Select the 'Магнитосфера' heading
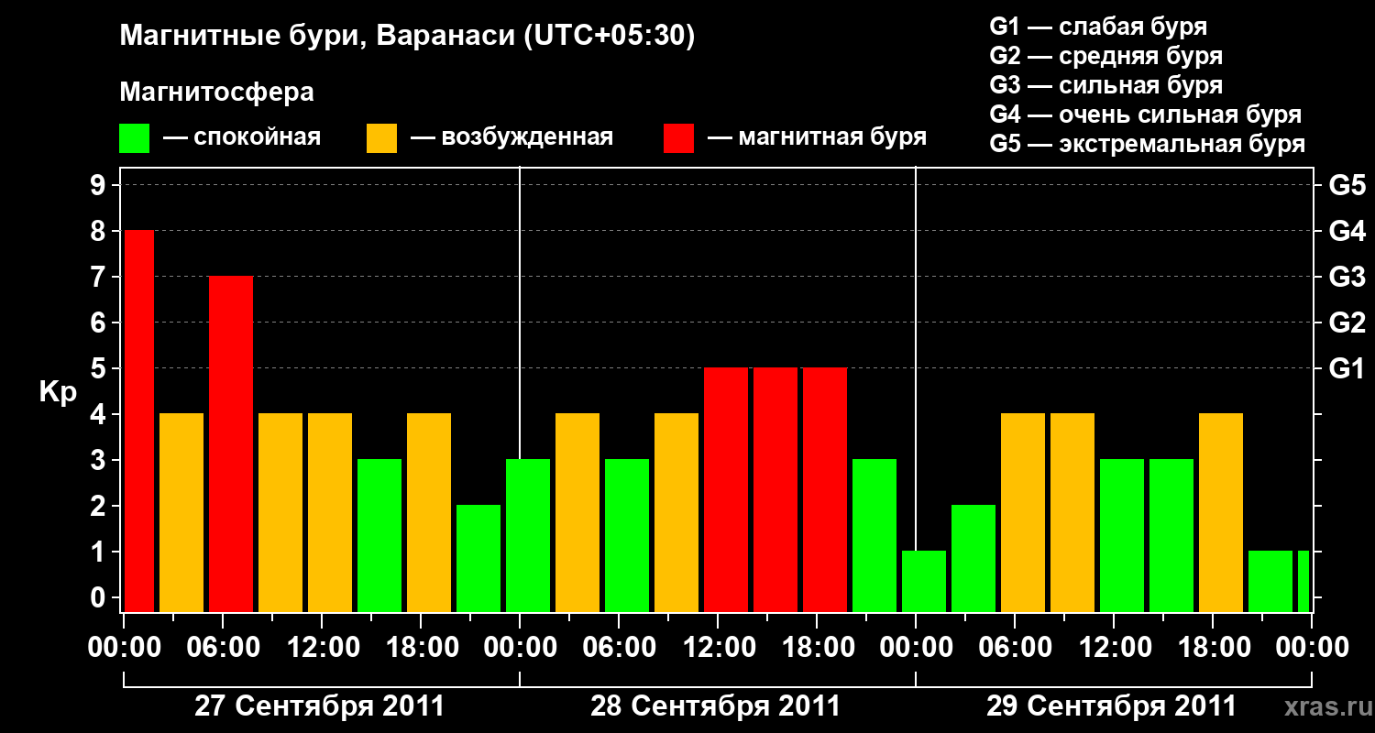 216,93
